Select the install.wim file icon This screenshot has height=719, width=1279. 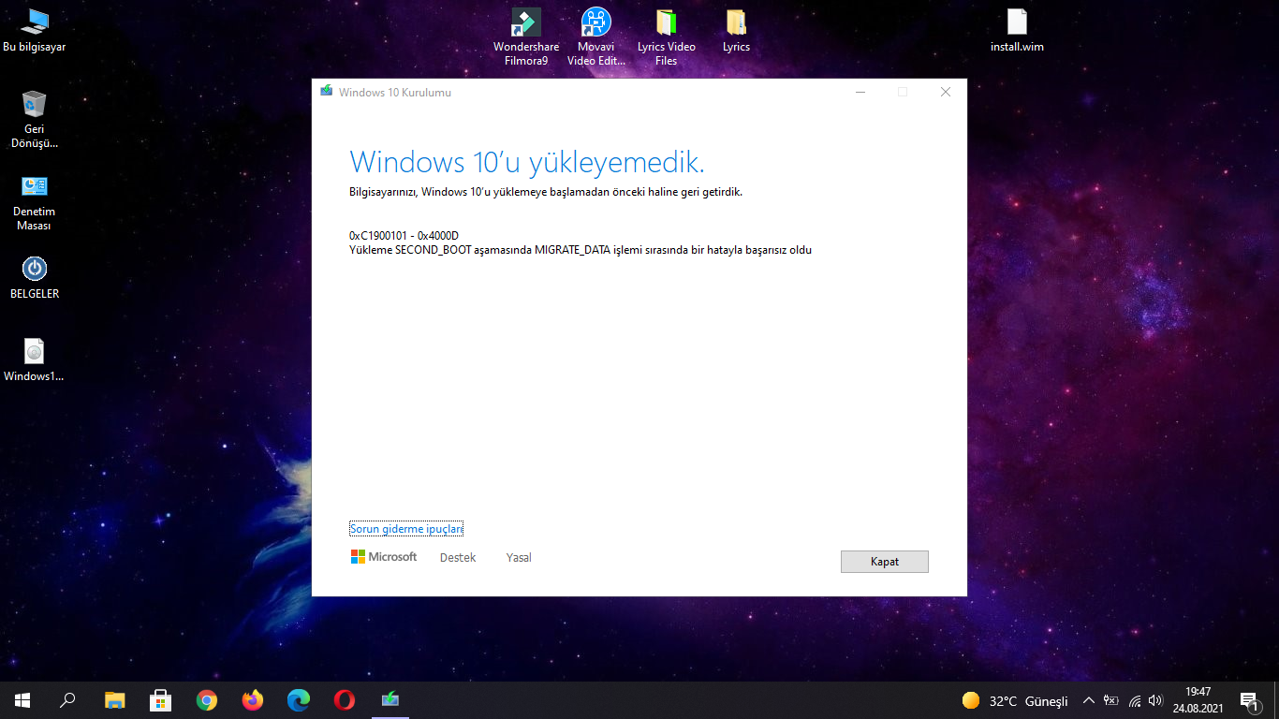click(1017, 30)
